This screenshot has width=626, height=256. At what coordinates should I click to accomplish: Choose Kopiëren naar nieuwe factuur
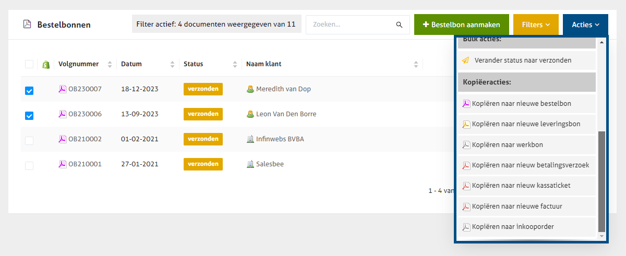(x=516, y=206)
